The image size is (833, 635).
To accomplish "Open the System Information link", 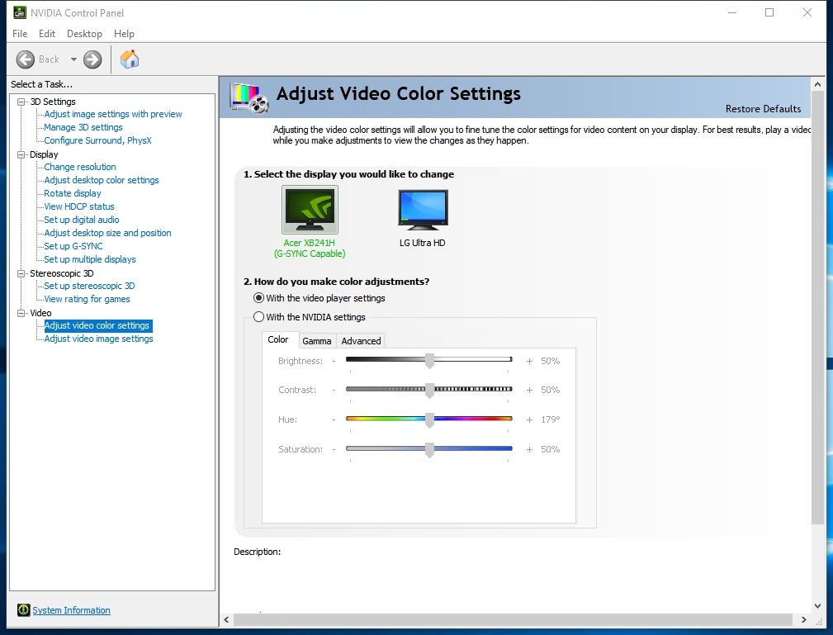I will click(71, 610).
